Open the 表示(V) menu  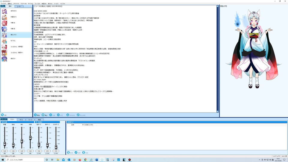pos(50,4)
